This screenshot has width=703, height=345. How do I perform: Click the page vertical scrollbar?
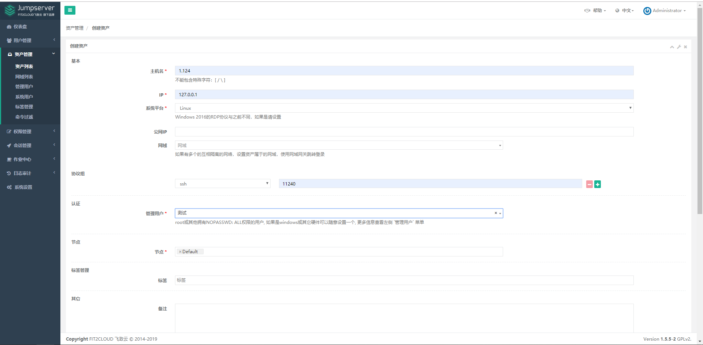tap(700, 110)
